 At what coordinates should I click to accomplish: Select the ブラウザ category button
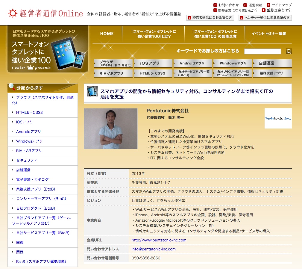point(113,63)
